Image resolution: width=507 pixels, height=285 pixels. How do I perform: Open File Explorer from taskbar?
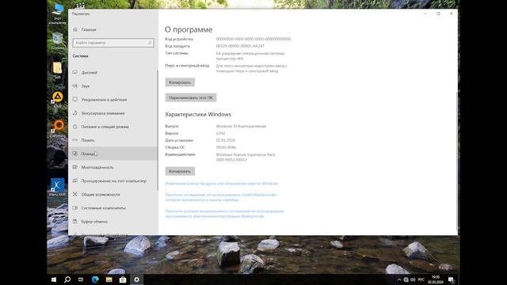tap(109, 279)
